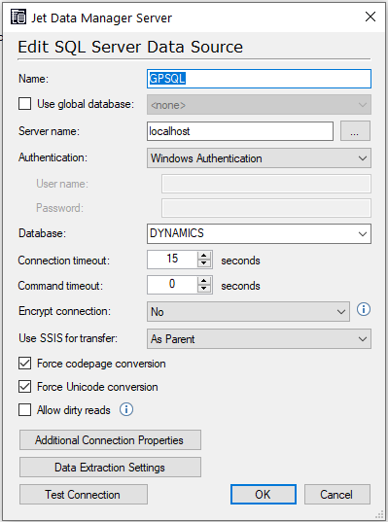Enable Allow dirty reads checkbox

point(24,410)
